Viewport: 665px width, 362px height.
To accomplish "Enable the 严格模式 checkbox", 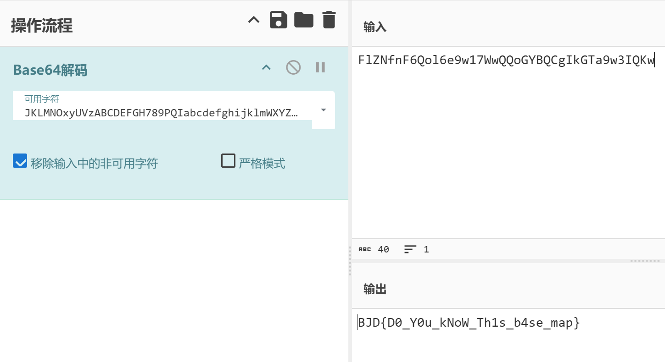I will (x=228, y=161).
